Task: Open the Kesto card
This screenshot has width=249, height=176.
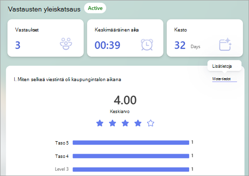Action: [x=205, y=38]
